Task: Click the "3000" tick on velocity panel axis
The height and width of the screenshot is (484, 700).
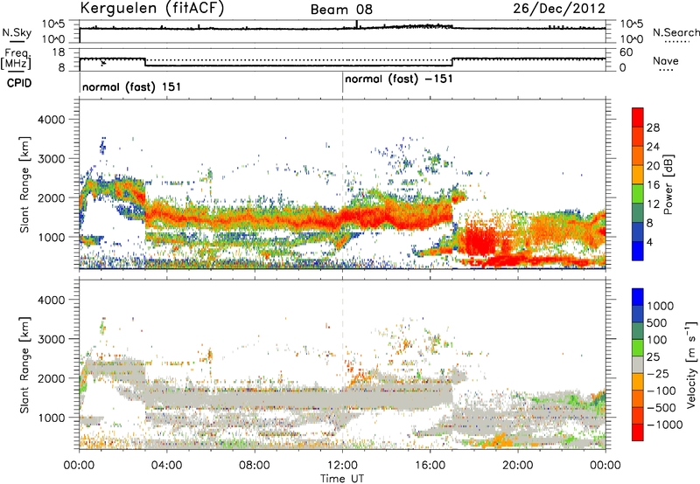Action: [x=51, y=339]
